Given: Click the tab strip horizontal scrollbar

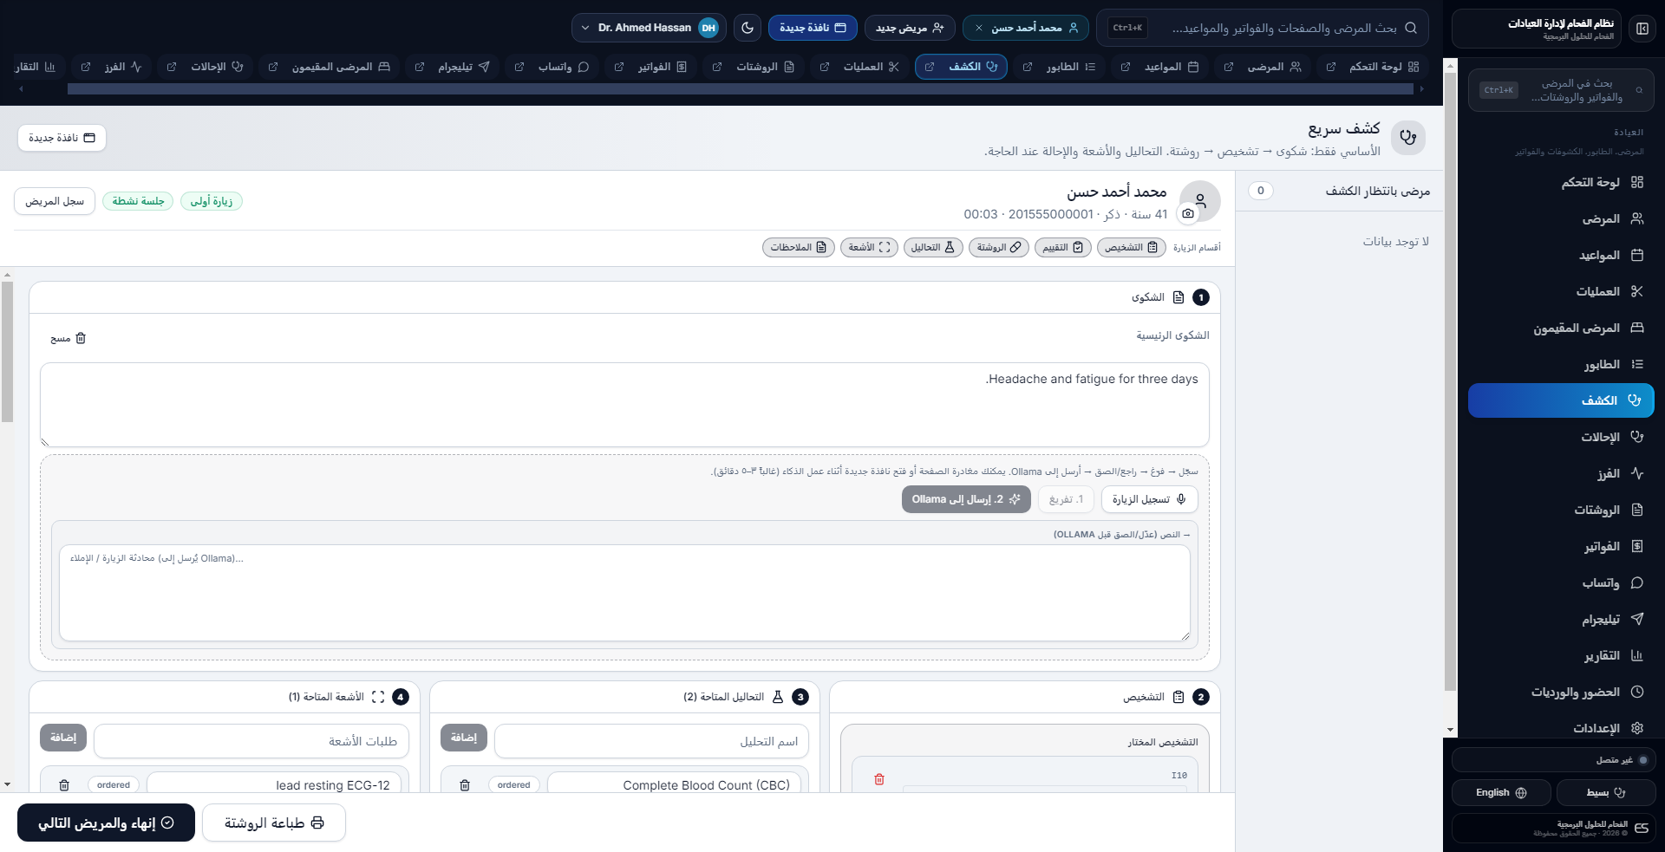Looking at the screenshot, I should pos(740,88).
